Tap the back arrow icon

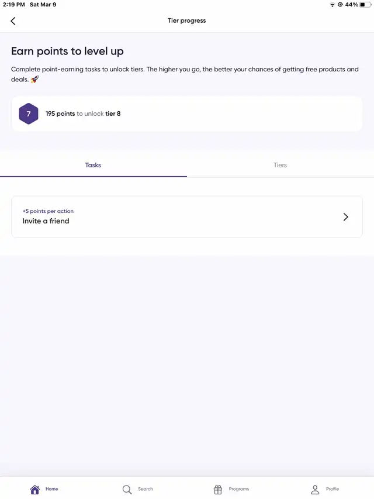[x=13, y=21]
